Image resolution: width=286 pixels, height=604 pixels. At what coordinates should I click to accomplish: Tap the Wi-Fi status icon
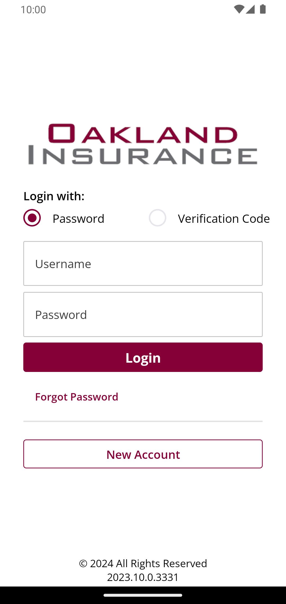coord(239,9)
